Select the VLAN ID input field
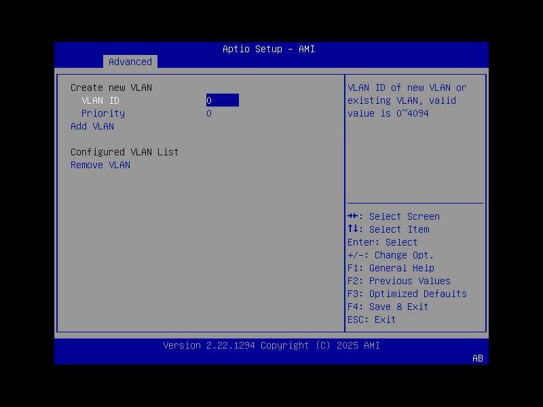 223,100
